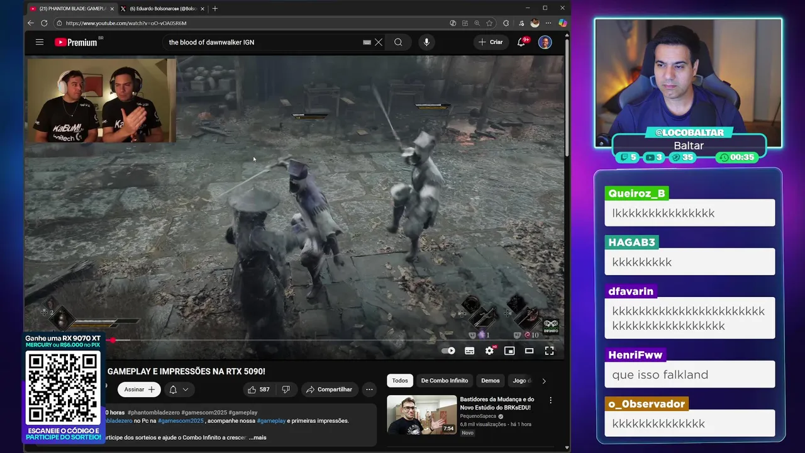The width and height of the screenshot is (805, 453).
Task: Click the browser address bar URL
Action: 126,23
